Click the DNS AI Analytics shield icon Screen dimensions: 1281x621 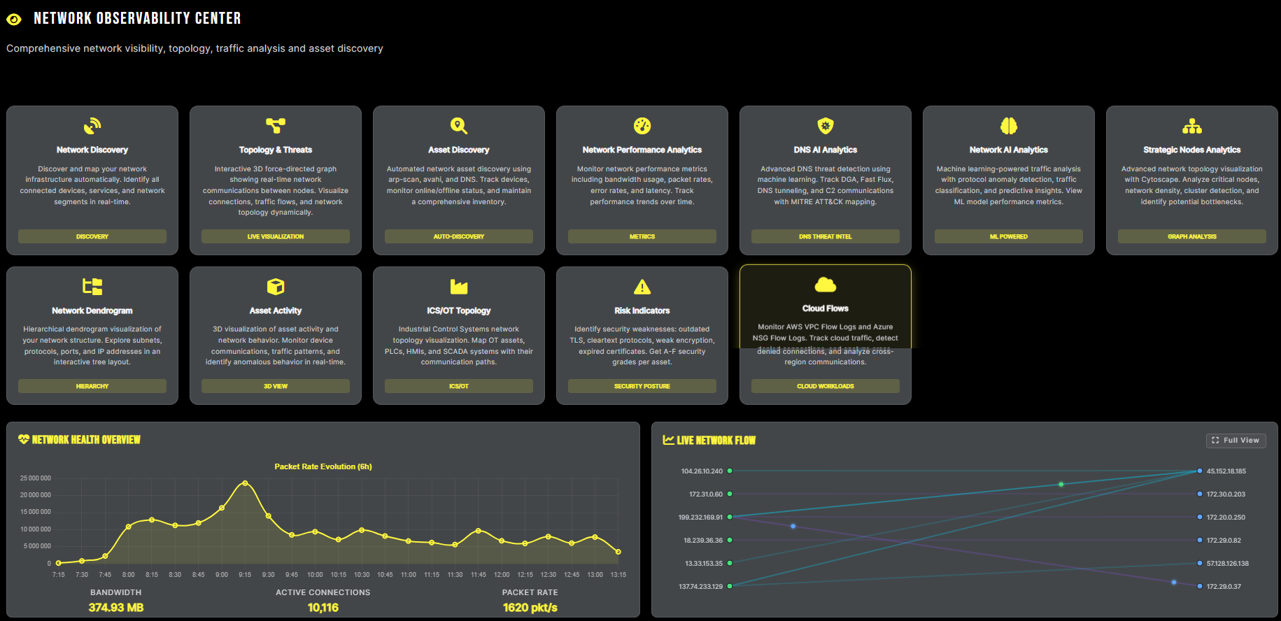coord(826,126)
